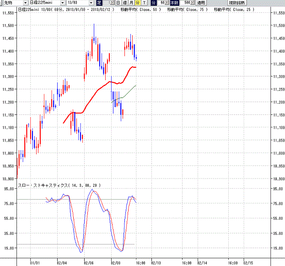Open the 先物 product type dropdown

[25, 3]
